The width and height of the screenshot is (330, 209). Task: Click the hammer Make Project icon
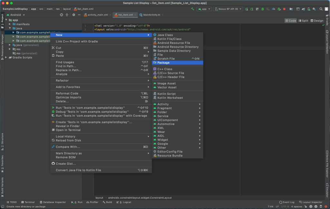coord(192,9)
